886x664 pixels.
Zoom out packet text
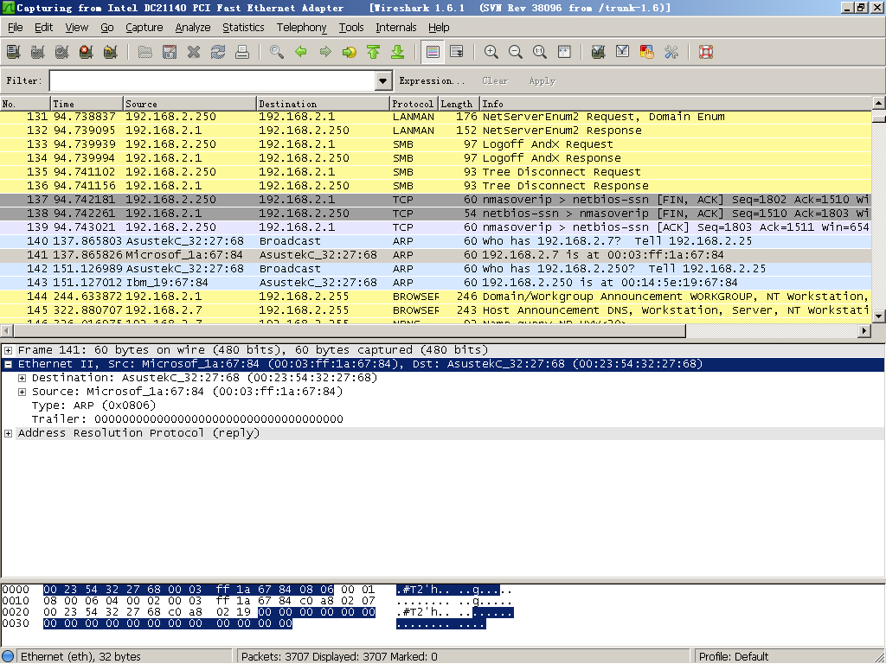coord(516,53)
